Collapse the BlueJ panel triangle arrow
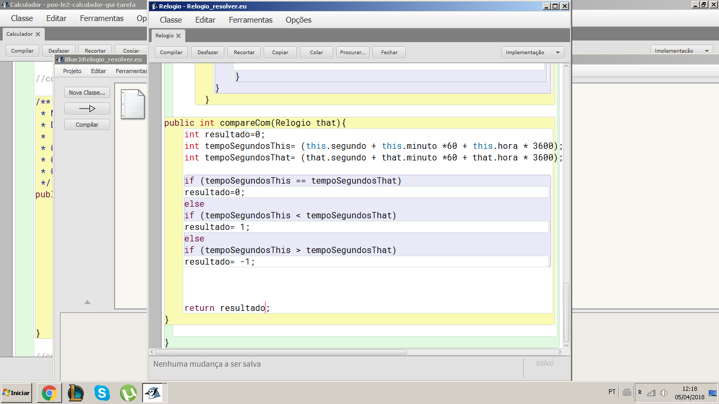Screen dimensions: 719x404 click(87, 302)
